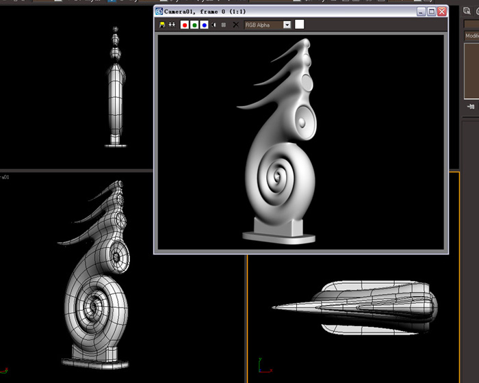Show the alpha channel in render window

(213, 25)
